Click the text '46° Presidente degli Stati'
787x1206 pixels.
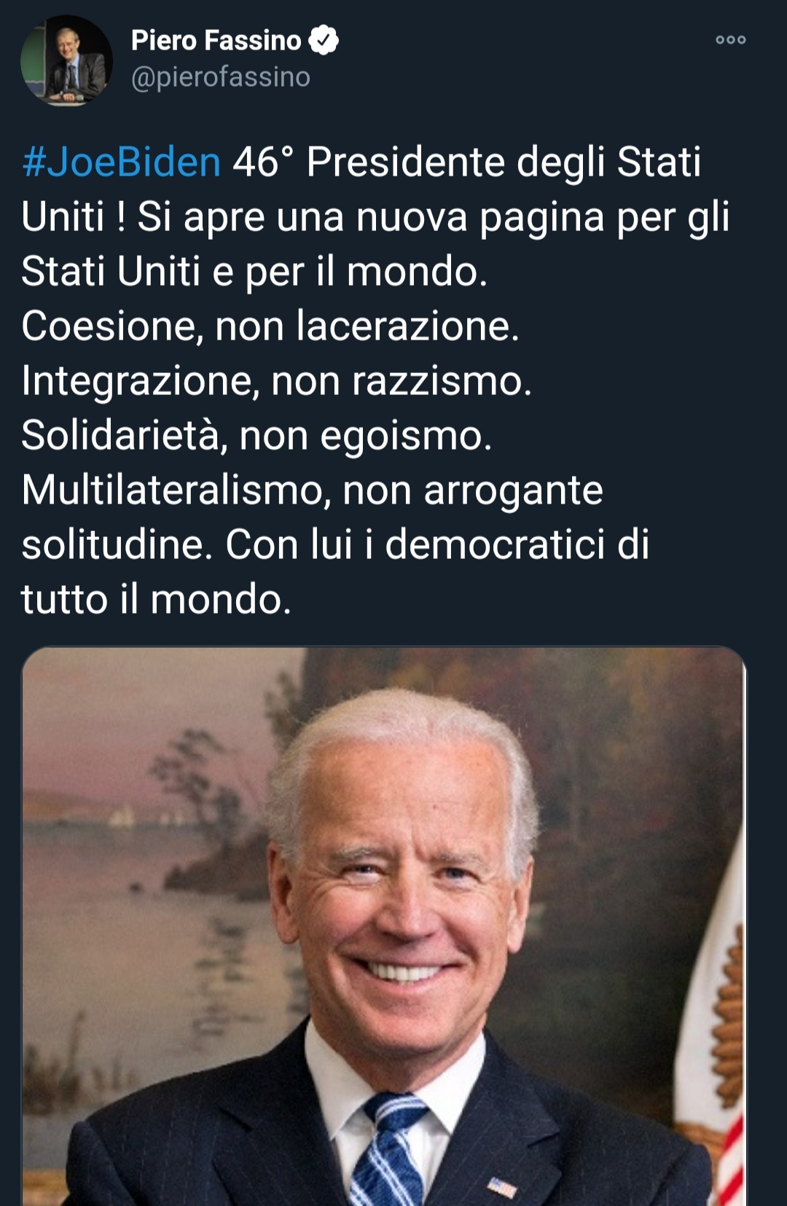pos(467,161)
